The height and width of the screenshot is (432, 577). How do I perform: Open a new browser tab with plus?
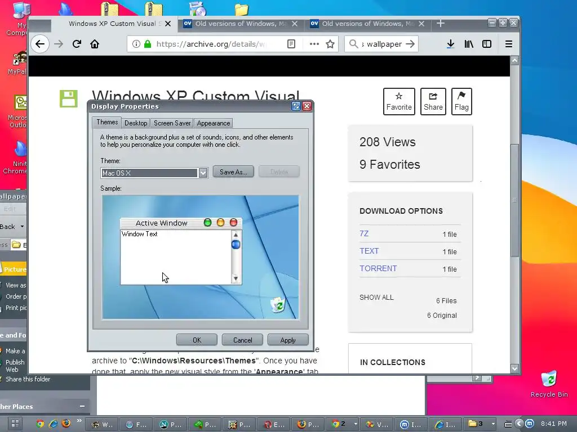441,24
